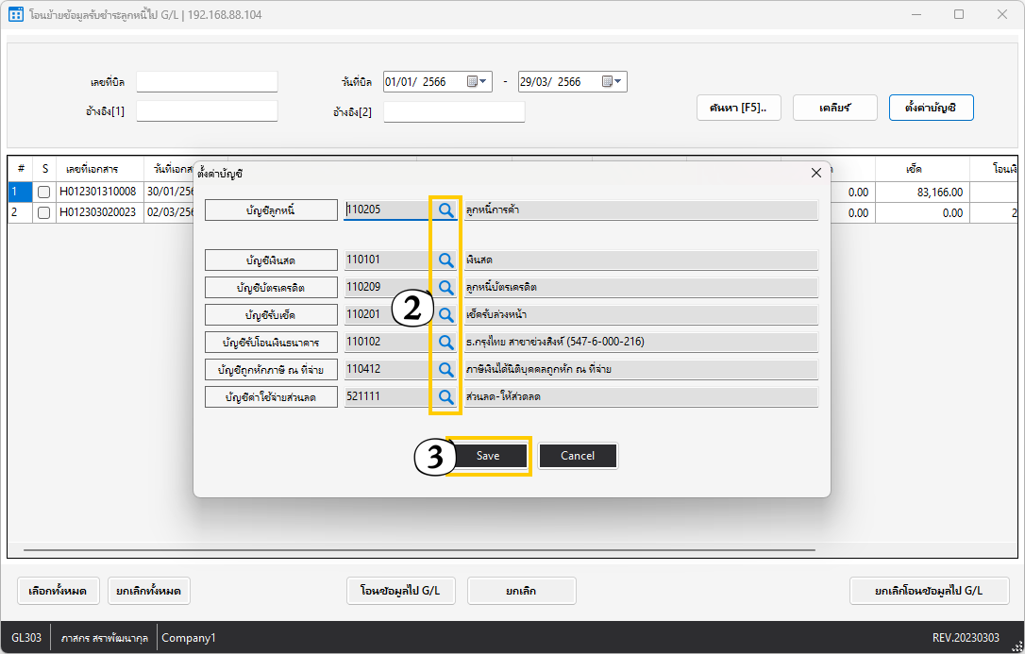This screenshot has width=1025, height=654.
Task: Click search icon for bank transfer account 110102
Action: [445, 342]
